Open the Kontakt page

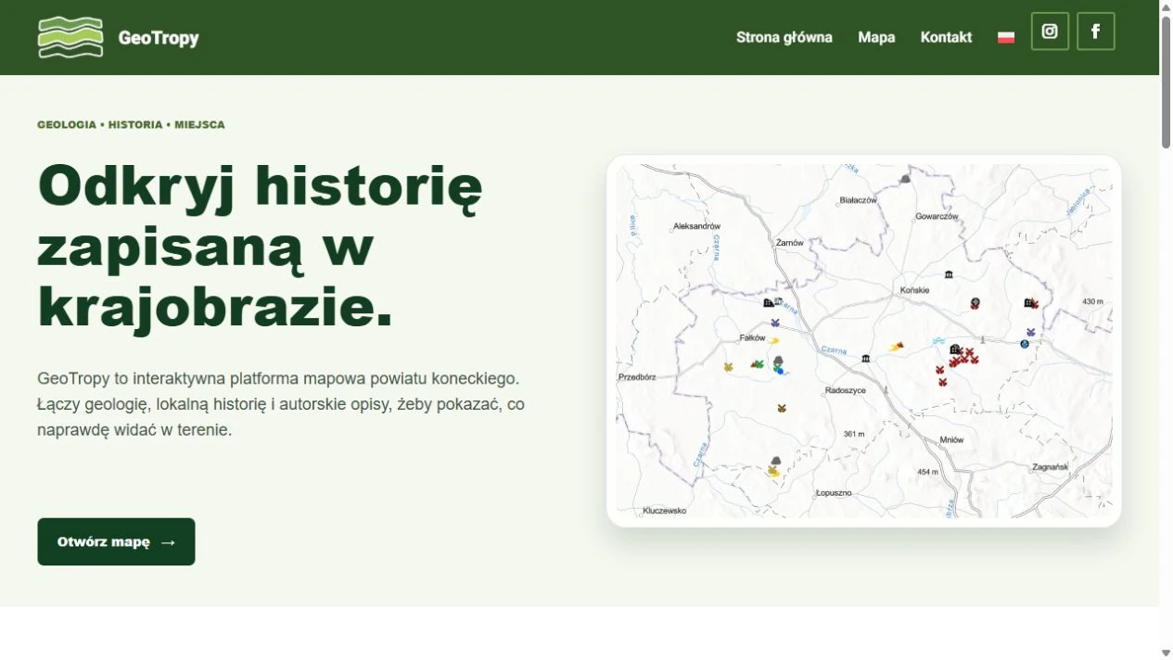(946, 37)
